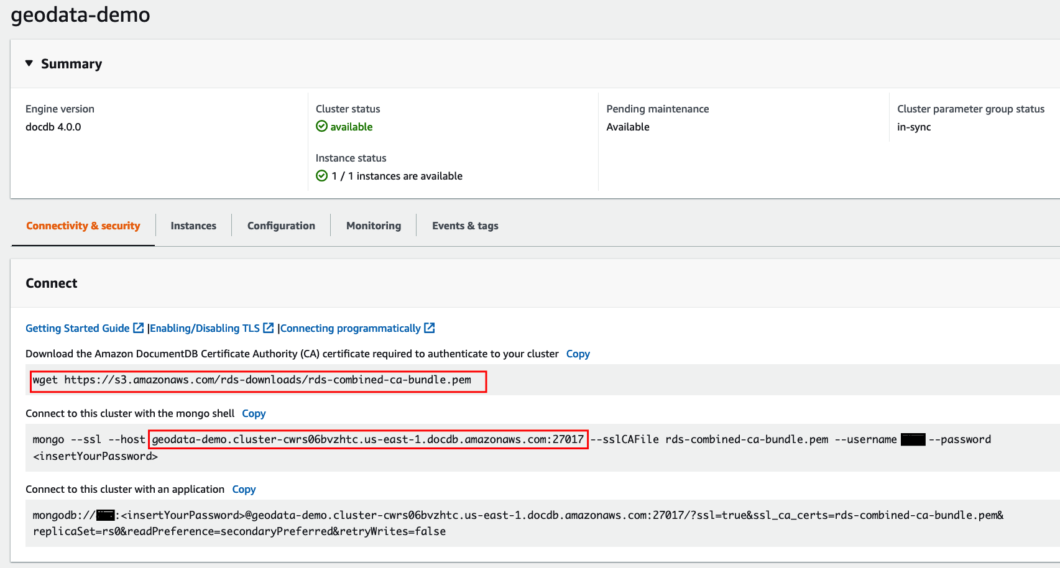
Task: Open the Getting Started Guide link
Action: tap(78, 328)
